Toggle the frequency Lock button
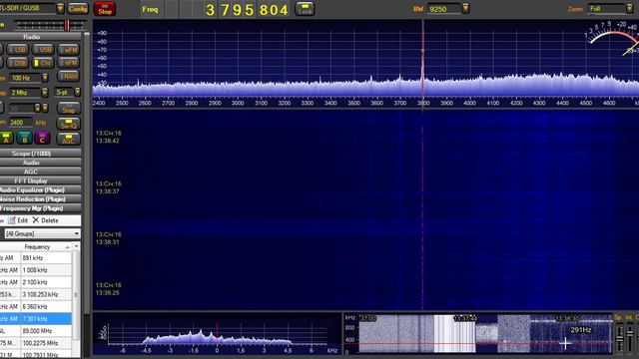 pyautogui.click(x=305, y=9)
